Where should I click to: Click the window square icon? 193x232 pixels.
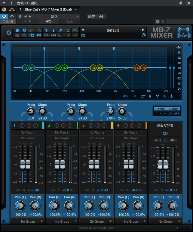pos(68,30)
